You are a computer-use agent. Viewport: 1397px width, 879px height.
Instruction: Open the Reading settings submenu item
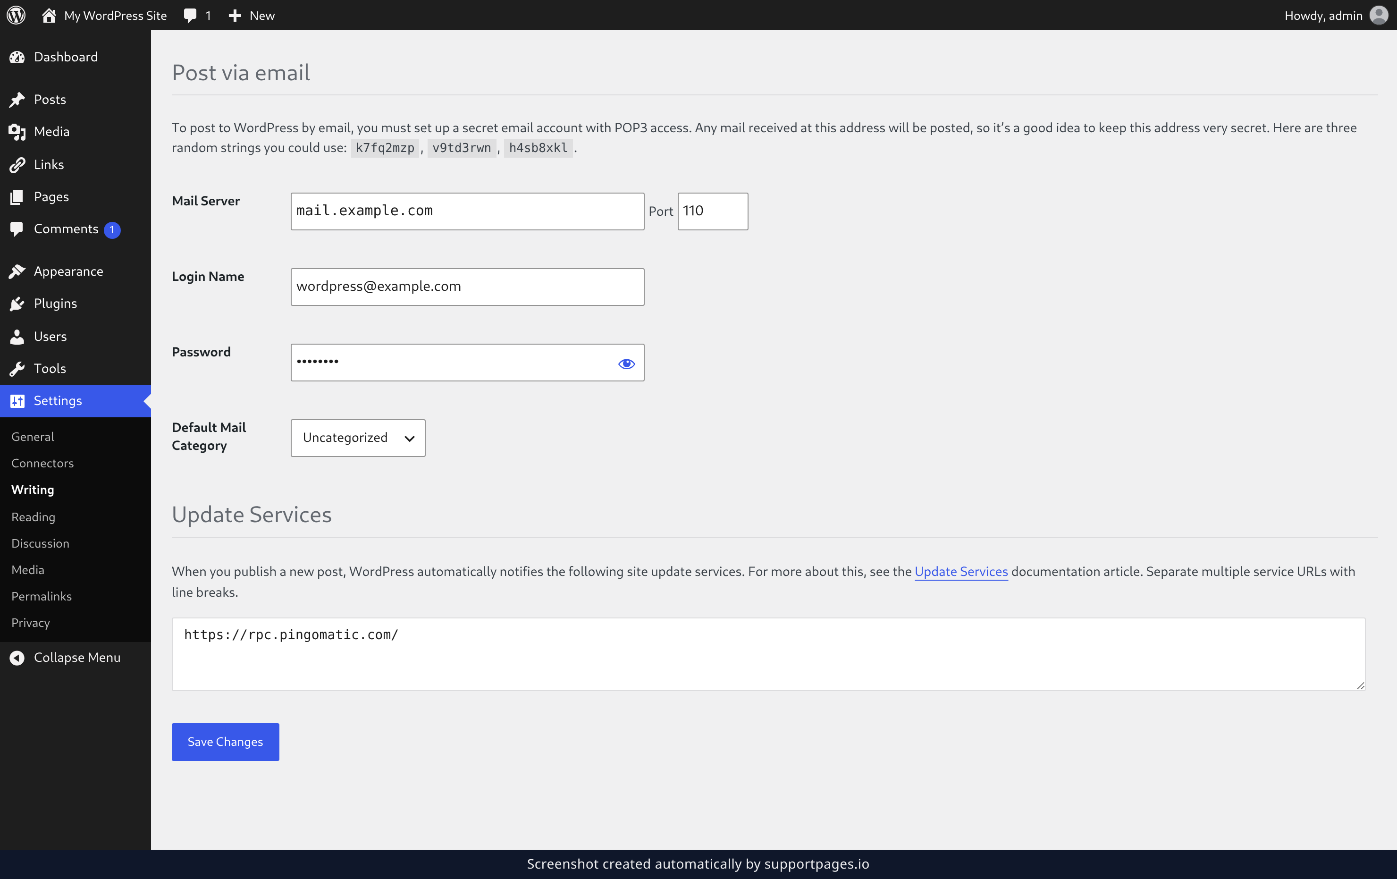click(x=33, y=516)
